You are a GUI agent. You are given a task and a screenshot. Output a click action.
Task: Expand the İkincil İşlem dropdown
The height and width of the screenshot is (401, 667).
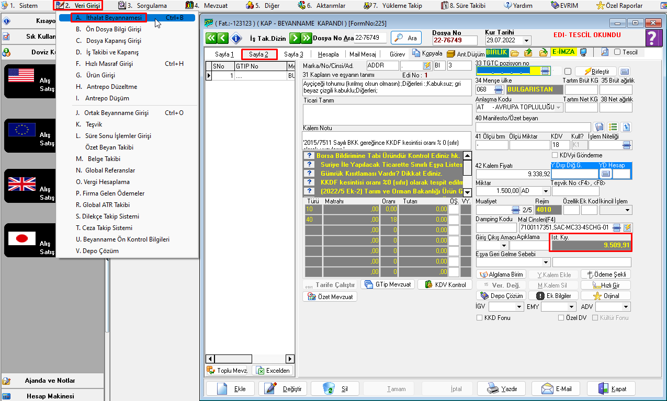(x=627, y=210)
